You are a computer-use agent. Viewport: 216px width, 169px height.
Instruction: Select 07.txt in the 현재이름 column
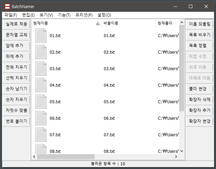[55, 135]
